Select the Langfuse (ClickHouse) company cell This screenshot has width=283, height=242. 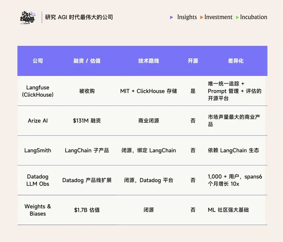click(x=38, y=91)
